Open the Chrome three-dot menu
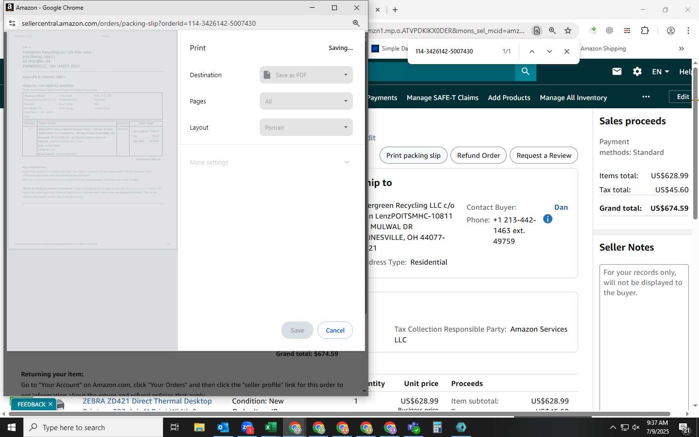 point(688,31)
